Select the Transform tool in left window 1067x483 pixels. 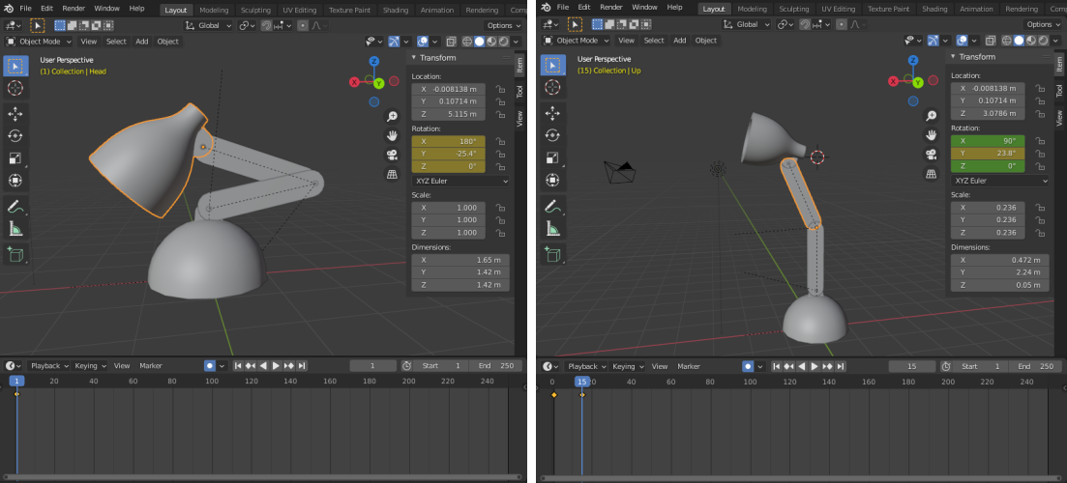15,181
